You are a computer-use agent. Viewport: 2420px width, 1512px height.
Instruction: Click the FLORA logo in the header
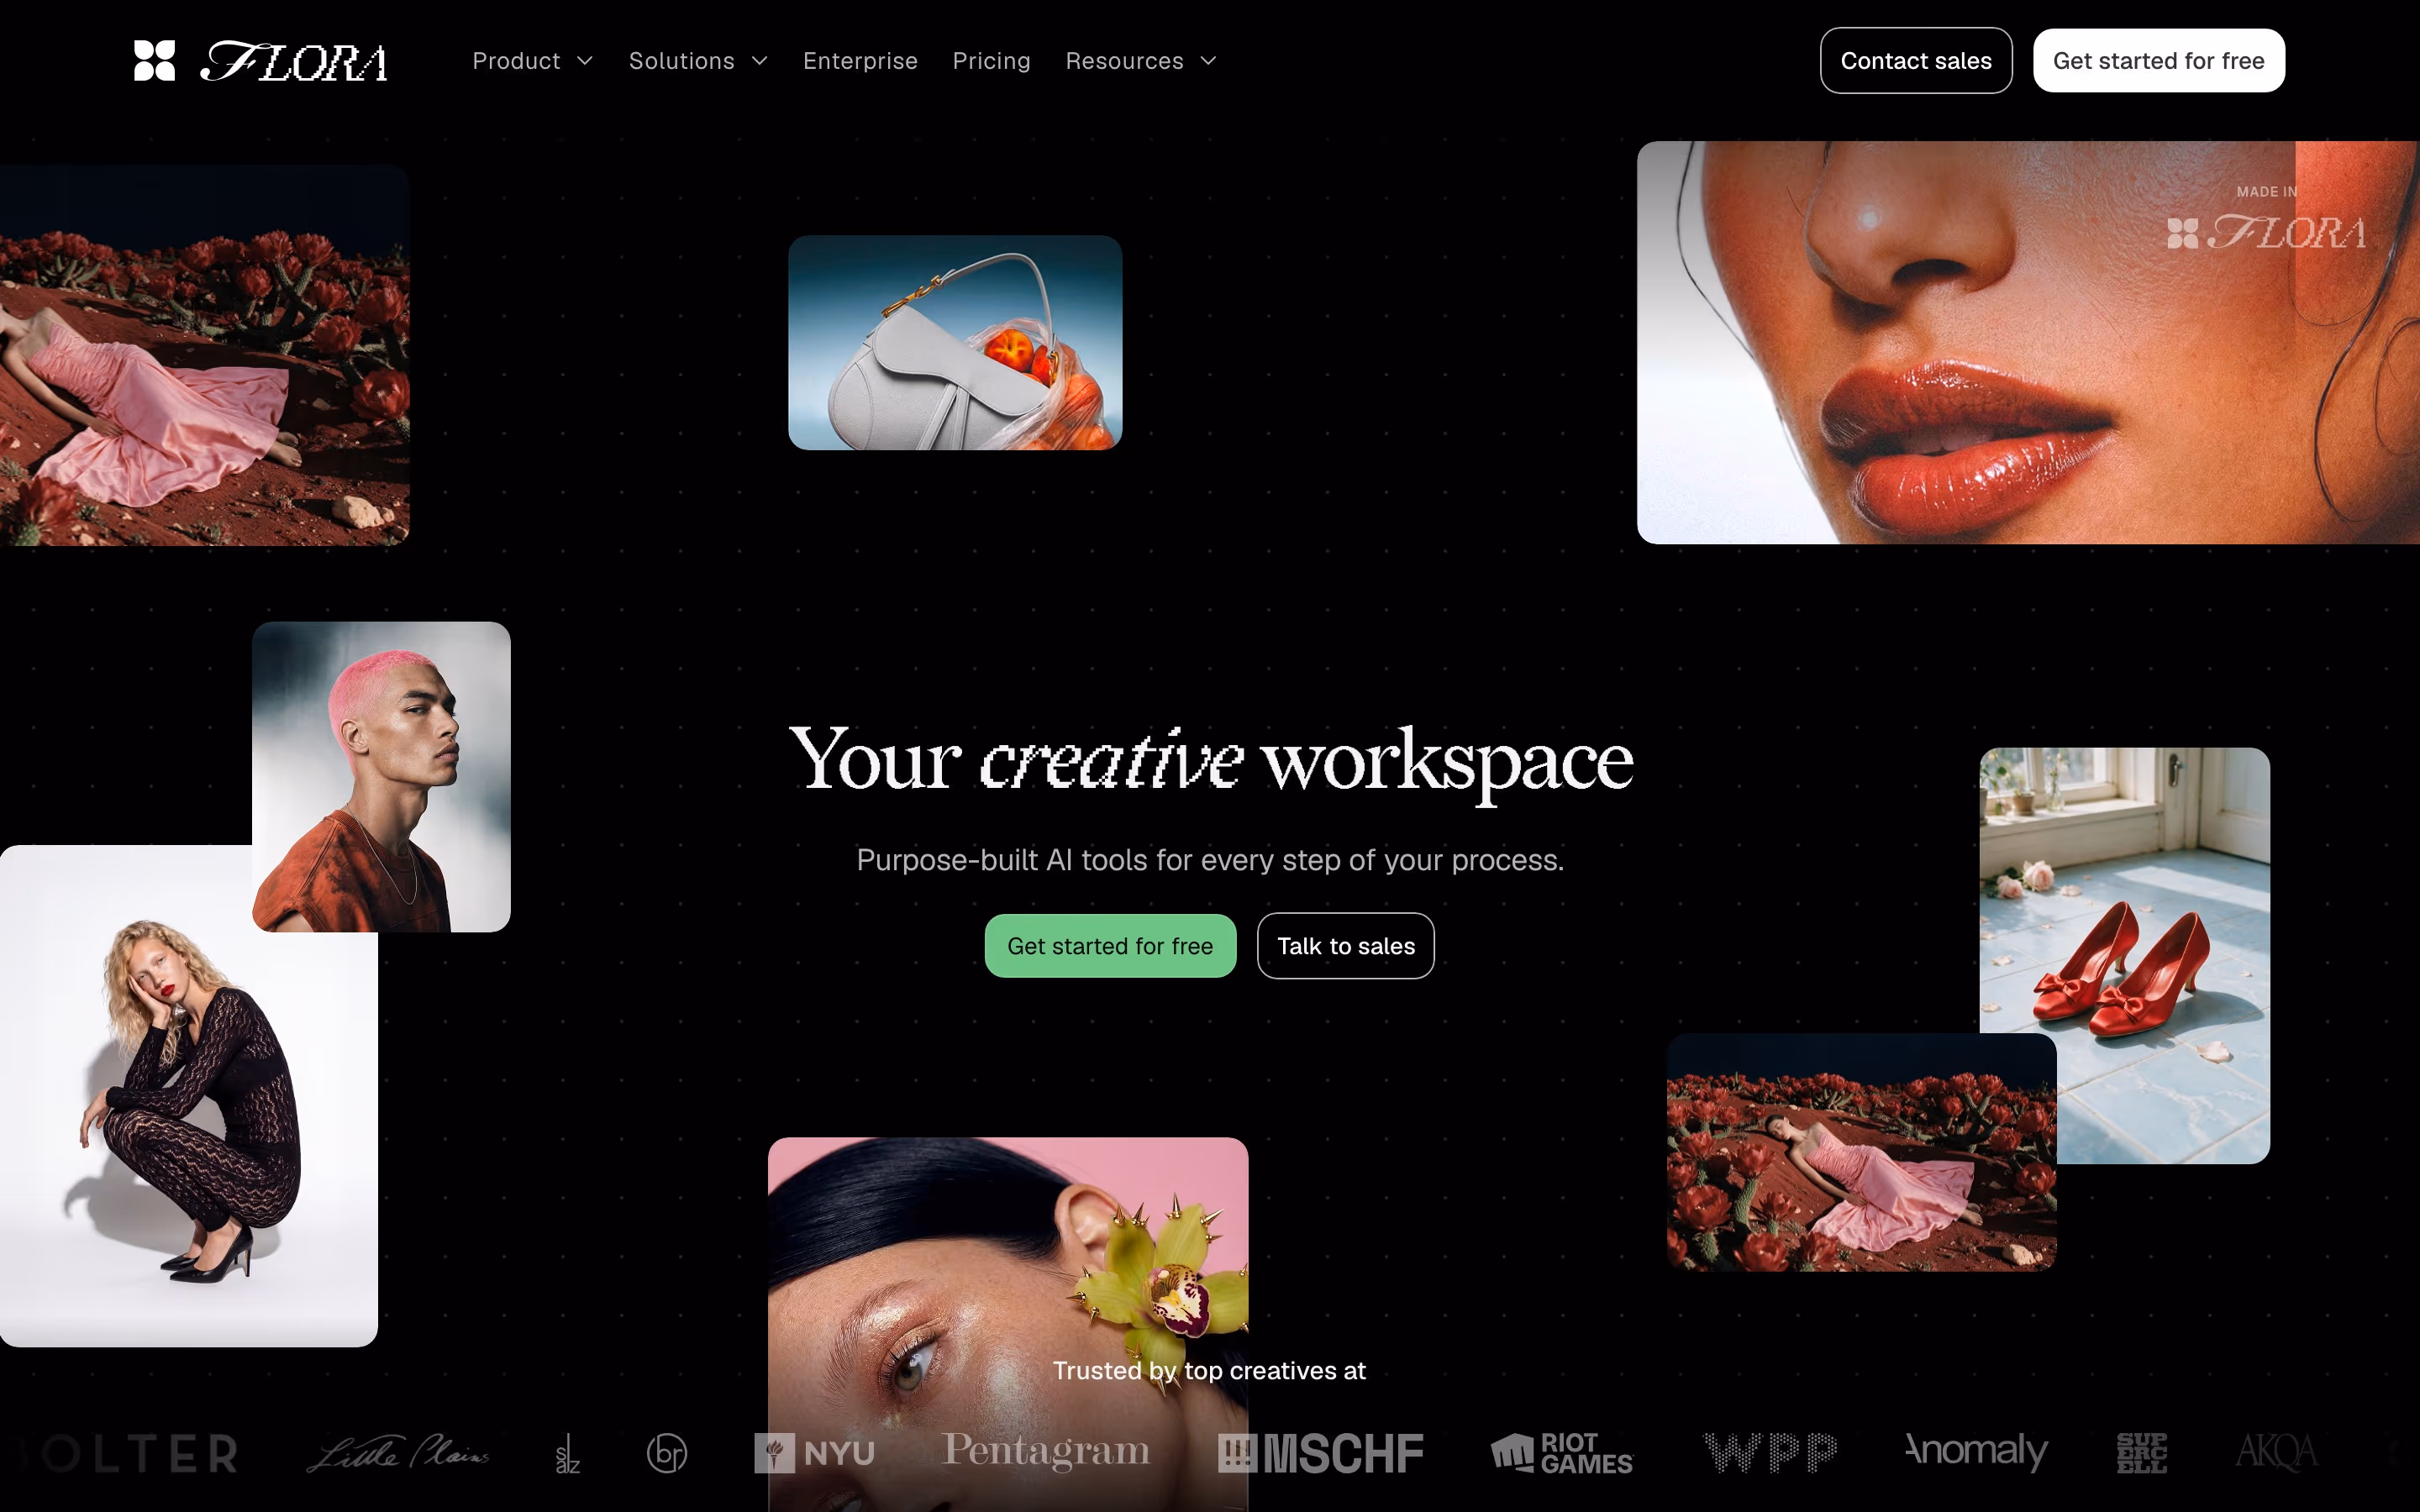pyautogui.click(x=260, y=61)
